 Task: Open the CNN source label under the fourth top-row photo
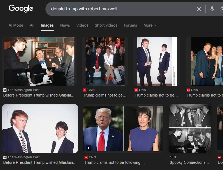click(x=194, y=90)
